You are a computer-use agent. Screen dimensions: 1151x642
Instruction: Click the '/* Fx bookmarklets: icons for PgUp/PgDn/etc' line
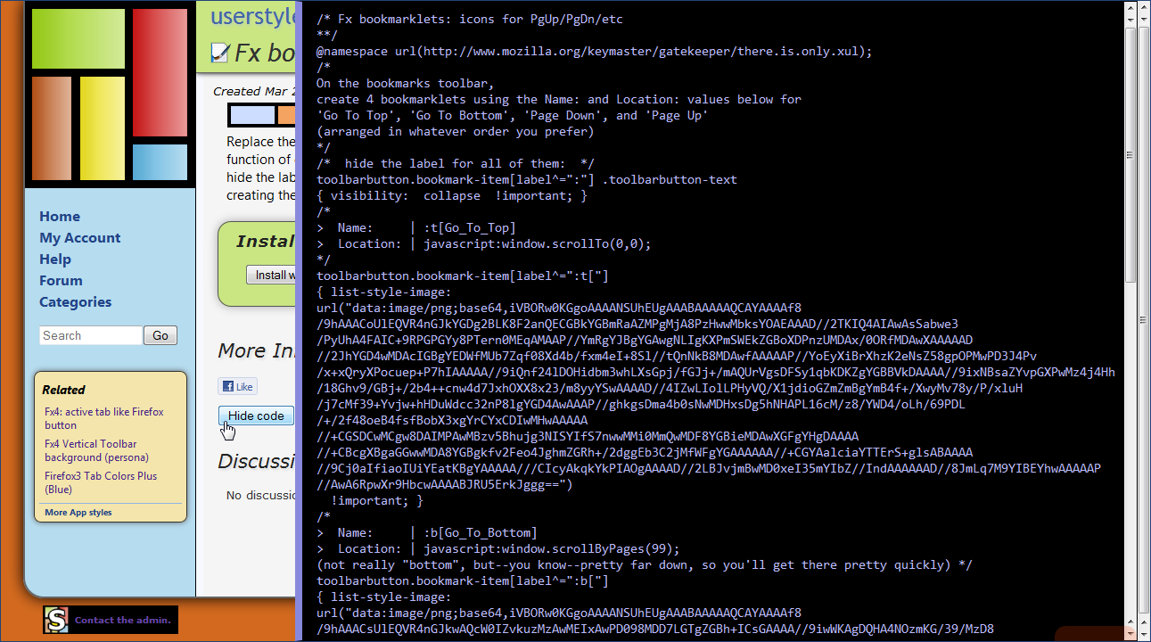click(470, 19)
